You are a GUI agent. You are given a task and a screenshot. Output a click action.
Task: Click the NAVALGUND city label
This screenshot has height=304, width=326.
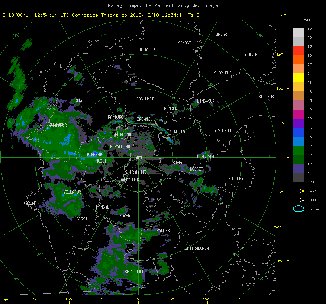(120, 147)
